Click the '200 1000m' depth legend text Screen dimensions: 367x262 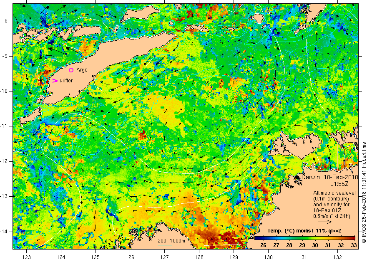click(x=171, y=241)
